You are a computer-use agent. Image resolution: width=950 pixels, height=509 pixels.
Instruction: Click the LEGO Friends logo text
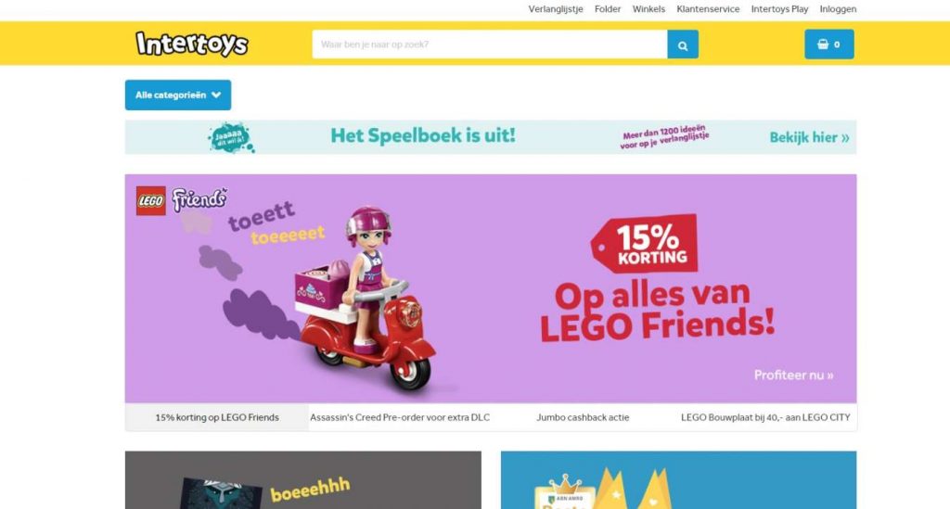(199, 199)
